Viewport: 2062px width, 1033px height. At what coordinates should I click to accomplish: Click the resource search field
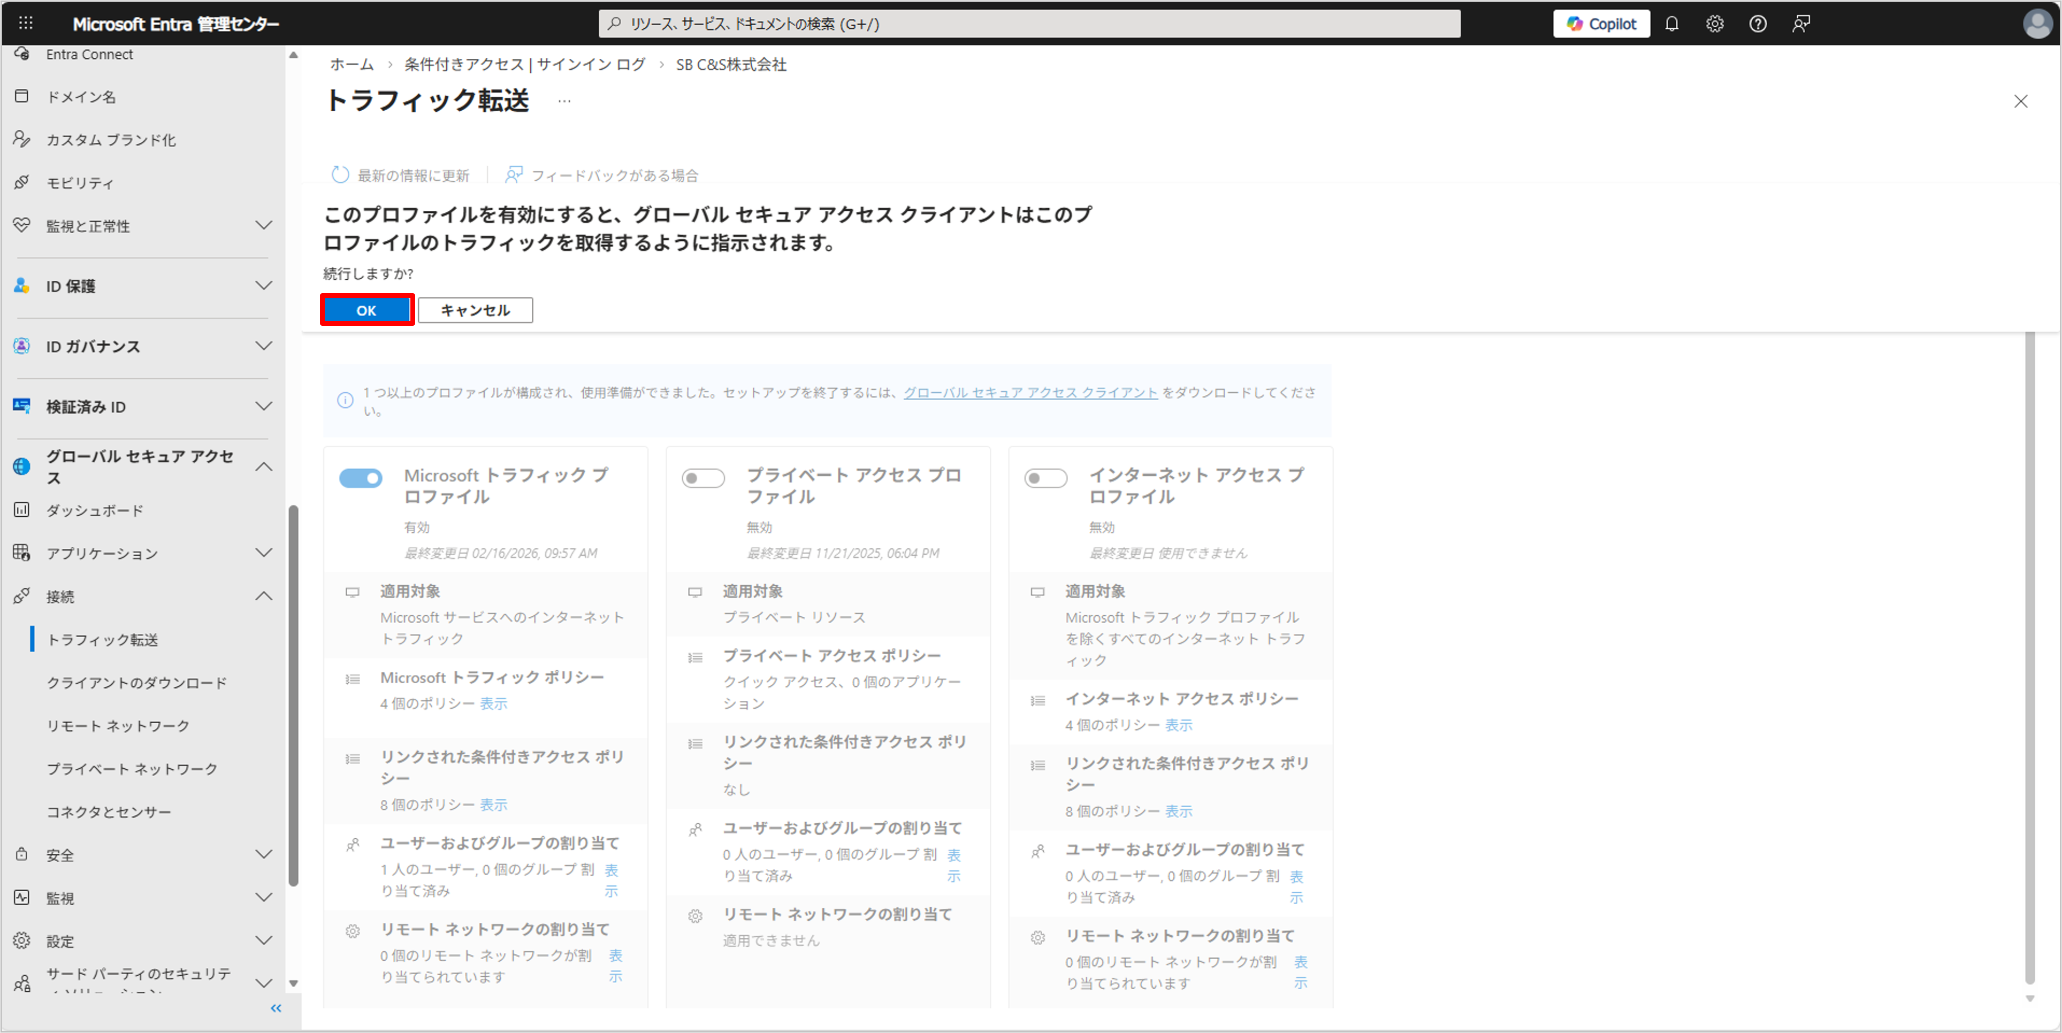1029,24
